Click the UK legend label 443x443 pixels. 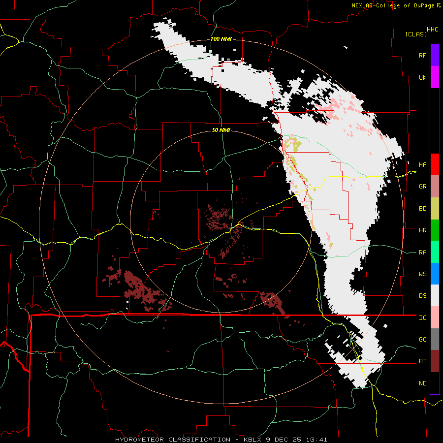pos(422,77)
